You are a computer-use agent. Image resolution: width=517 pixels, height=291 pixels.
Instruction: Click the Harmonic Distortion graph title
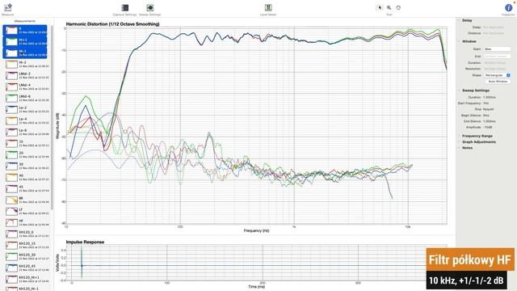click(112, 24)
